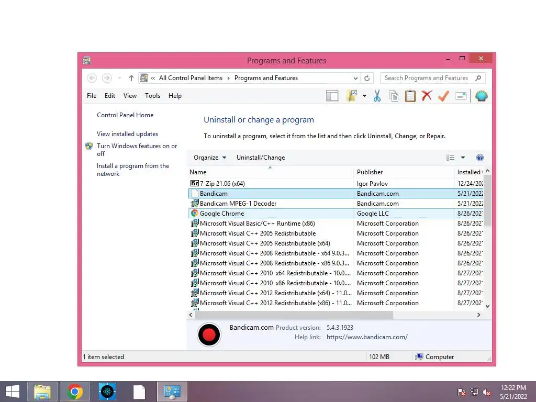The width and height of the screenshot is (536, 402).
Task: Open the blank document icon in taskbar
Action: [x=139, y=392]
